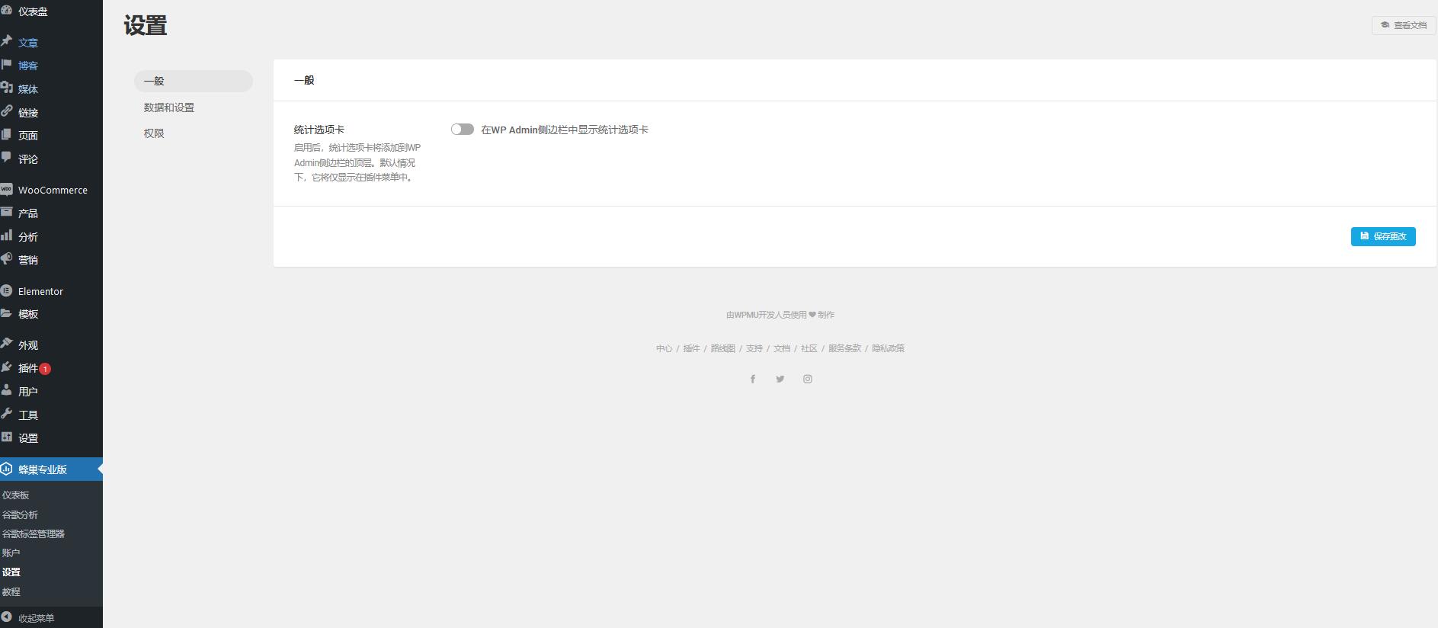The image size is (1438, 628).
Task: Click the 保存更改 save button
Action: point(1383,236)
